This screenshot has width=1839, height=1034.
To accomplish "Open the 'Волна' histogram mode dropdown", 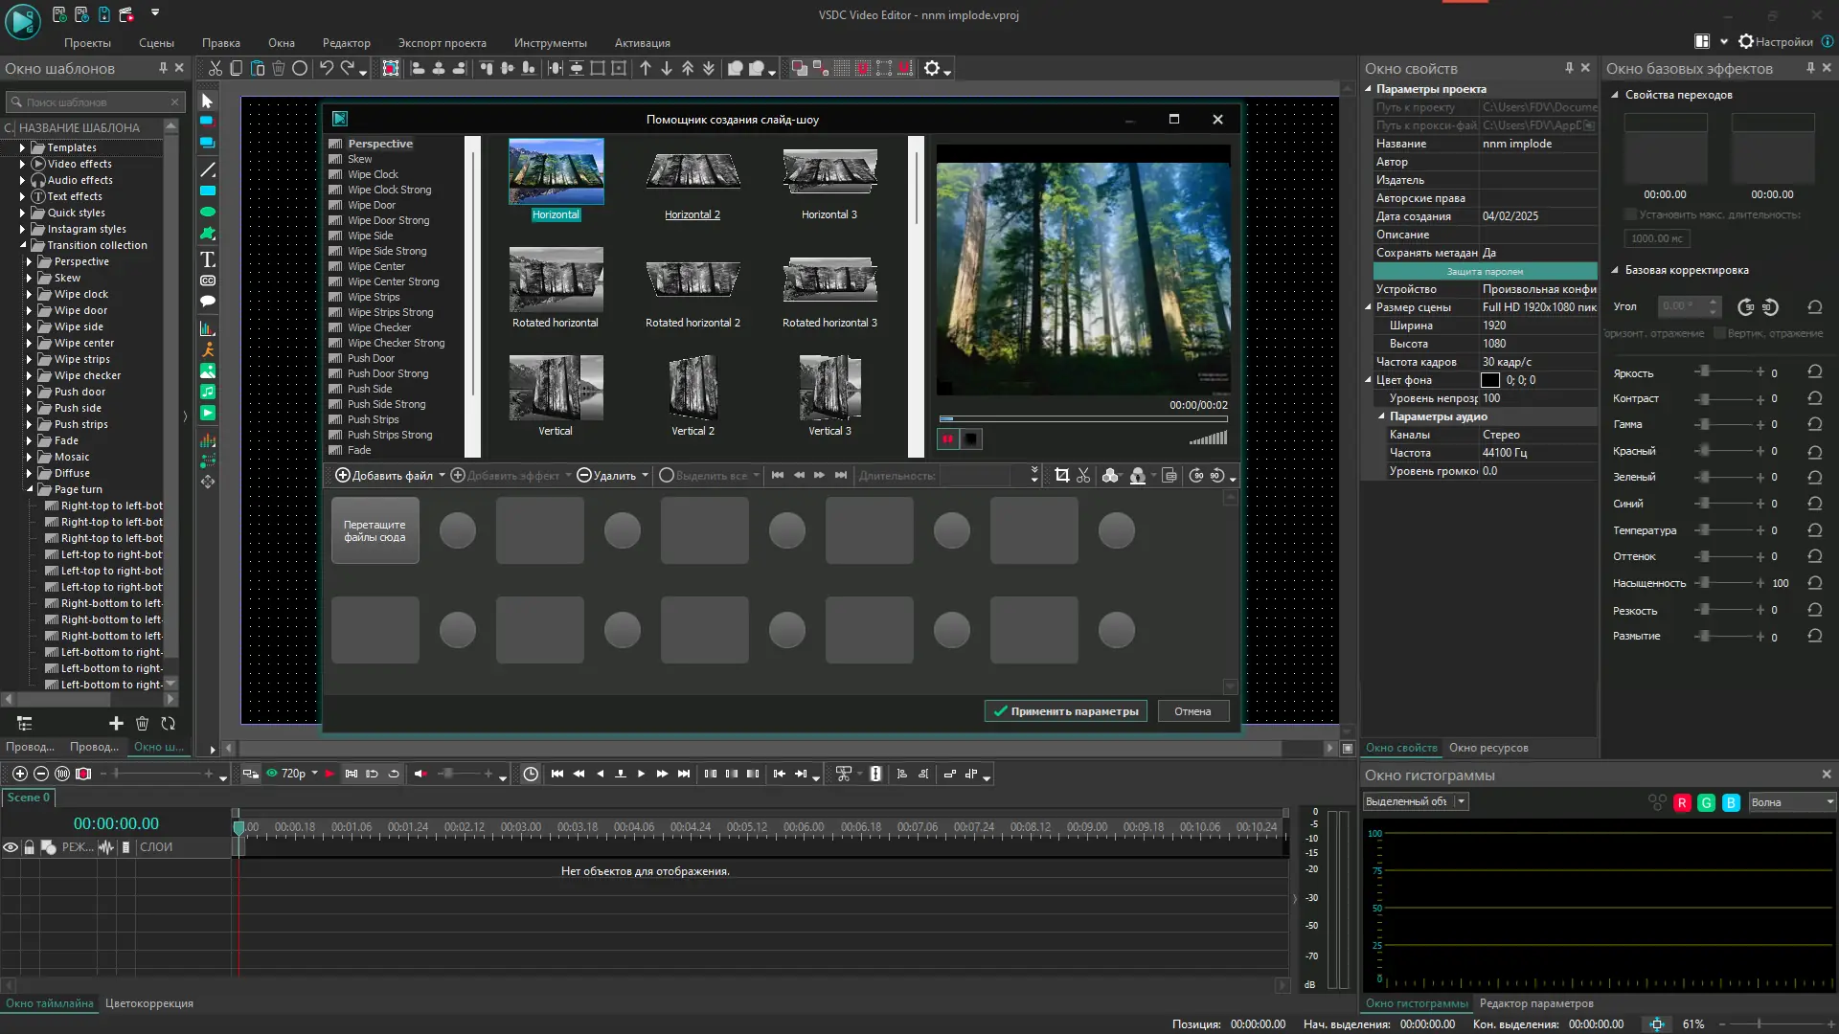I will [x=1791, y=802].
